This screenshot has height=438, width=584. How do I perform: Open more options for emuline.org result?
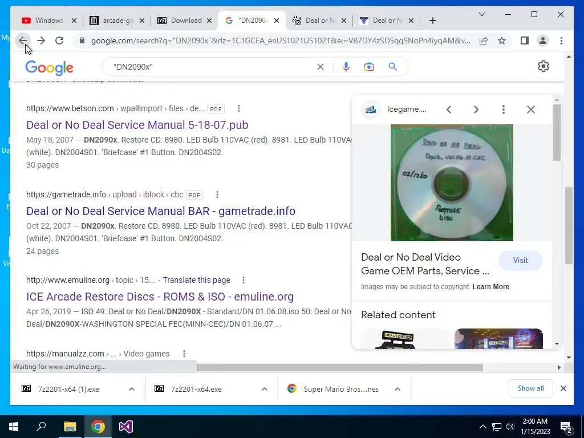coord(243,280)
